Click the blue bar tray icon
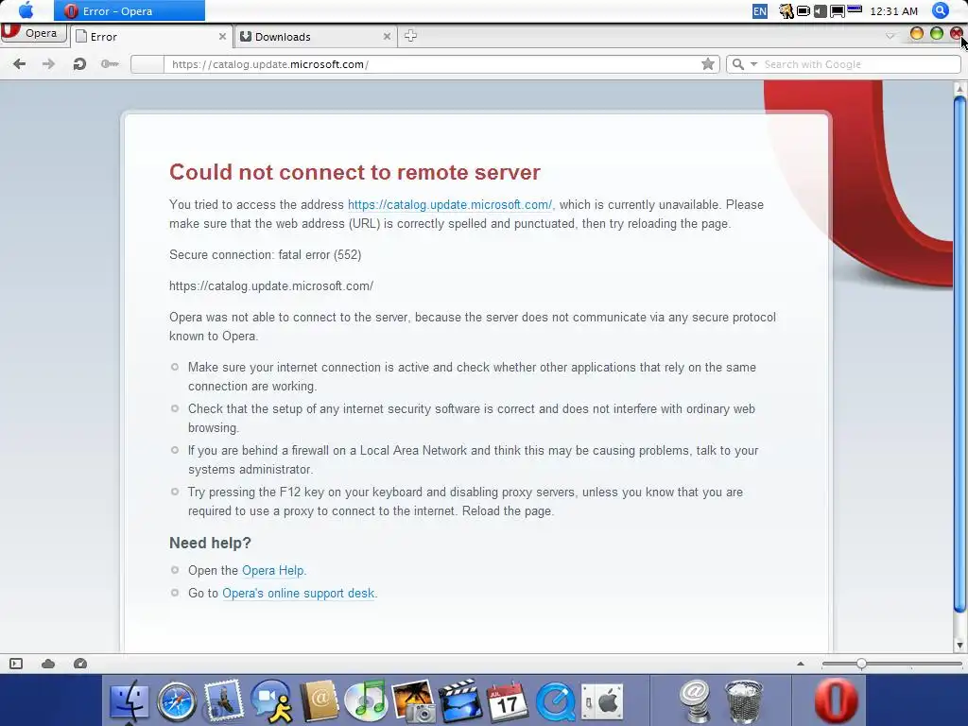This screenshot has height=726, width=968. coord(855,9)
